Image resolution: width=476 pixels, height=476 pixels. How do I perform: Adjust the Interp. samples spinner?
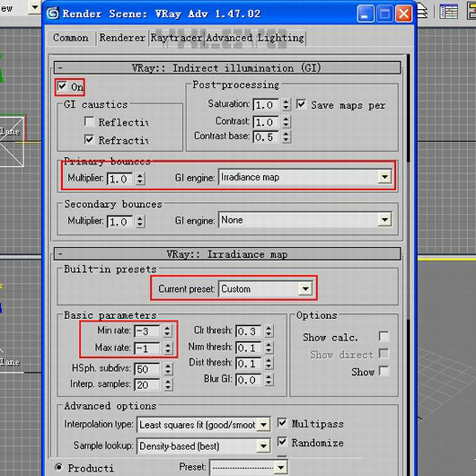pos(167,385)
